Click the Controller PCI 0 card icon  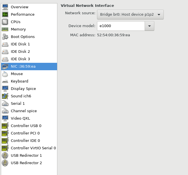[5, 133]
